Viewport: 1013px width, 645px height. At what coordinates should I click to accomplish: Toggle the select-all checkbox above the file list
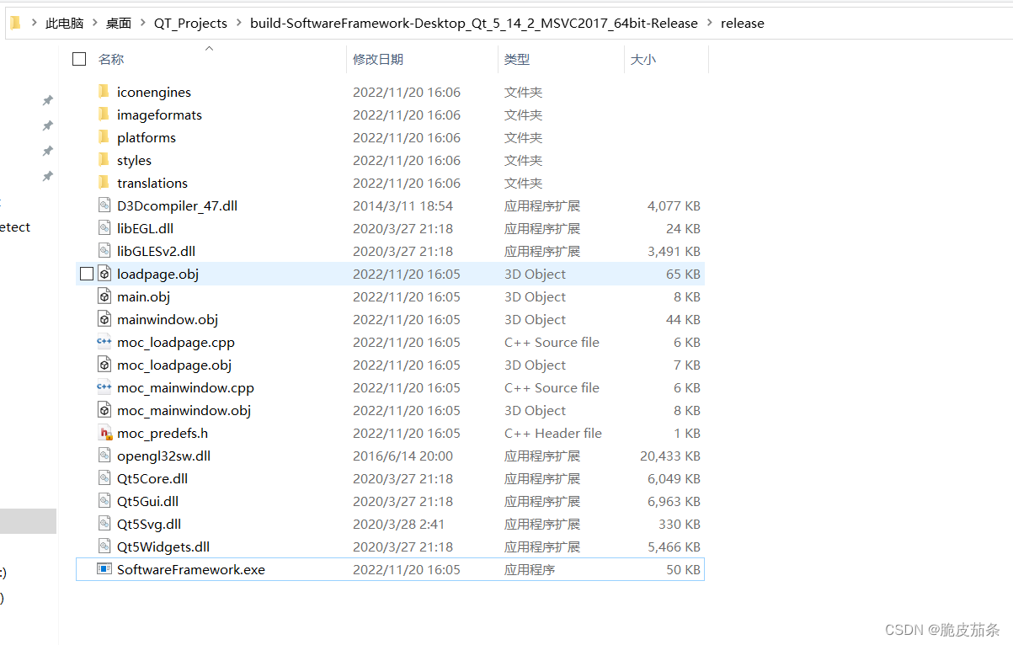click(x=79, y=59)
